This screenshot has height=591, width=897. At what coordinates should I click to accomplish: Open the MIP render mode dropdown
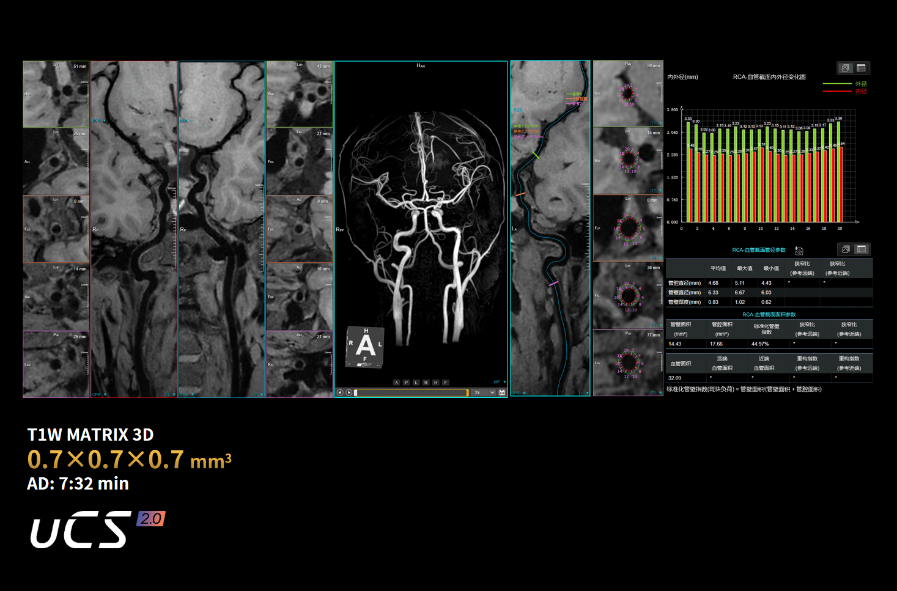point(500,383)
